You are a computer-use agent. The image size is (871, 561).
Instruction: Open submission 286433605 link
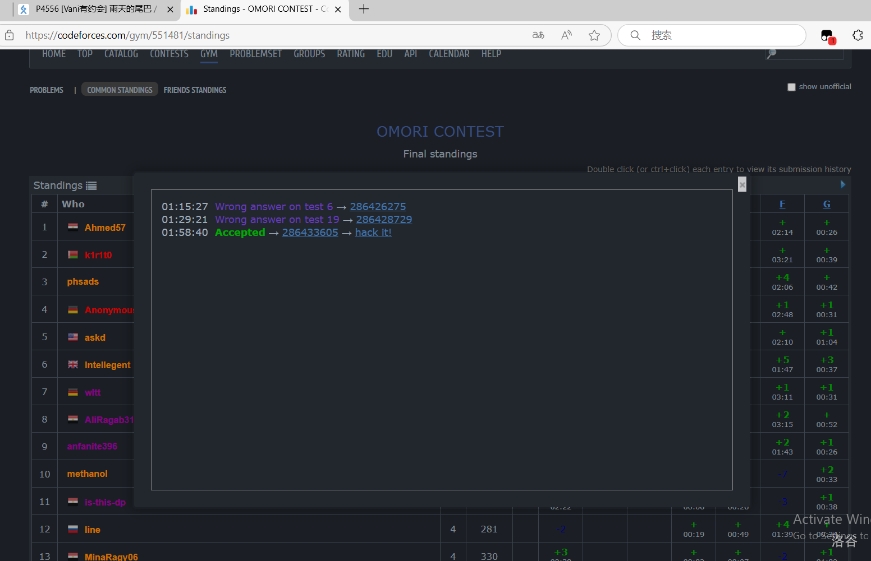(310, 233)
